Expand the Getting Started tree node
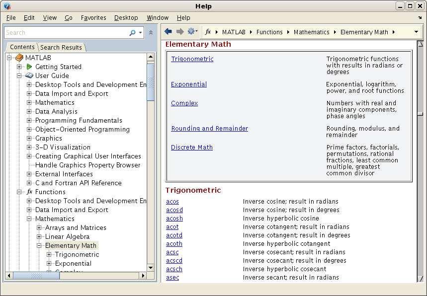427x296 pixels. 19,67
